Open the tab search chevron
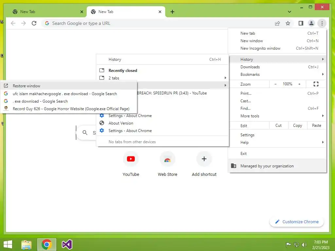The width and height of the screenshot is (335, 251). 290,12
